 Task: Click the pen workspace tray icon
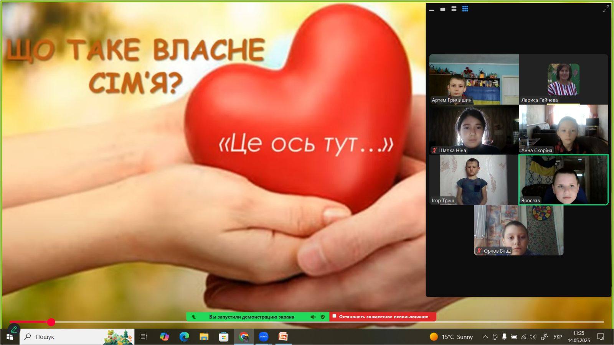pos(544,337)
